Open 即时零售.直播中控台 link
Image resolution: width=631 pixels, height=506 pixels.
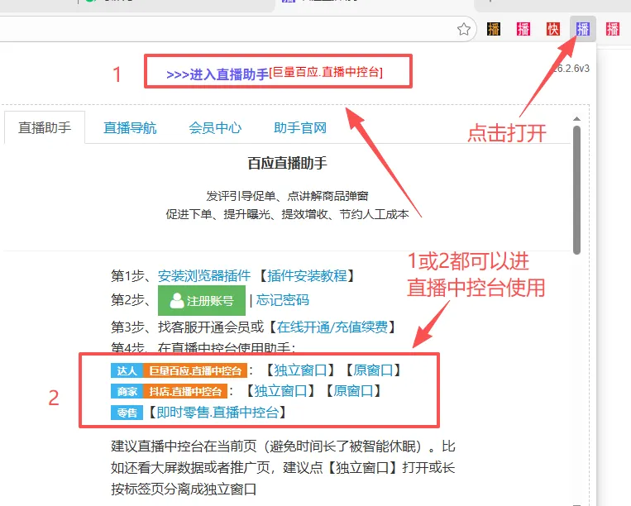[218, 413]
